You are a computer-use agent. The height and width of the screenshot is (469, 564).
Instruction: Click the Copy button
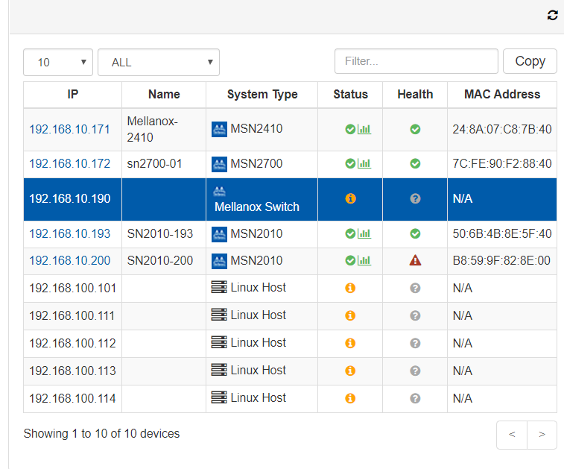click(530, 61)
